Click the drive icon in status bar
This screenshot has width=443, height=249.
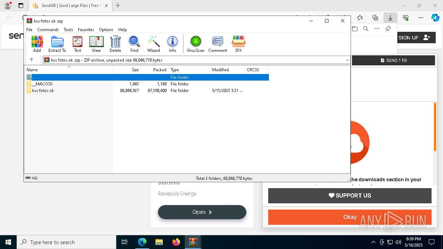click(28, 178)
